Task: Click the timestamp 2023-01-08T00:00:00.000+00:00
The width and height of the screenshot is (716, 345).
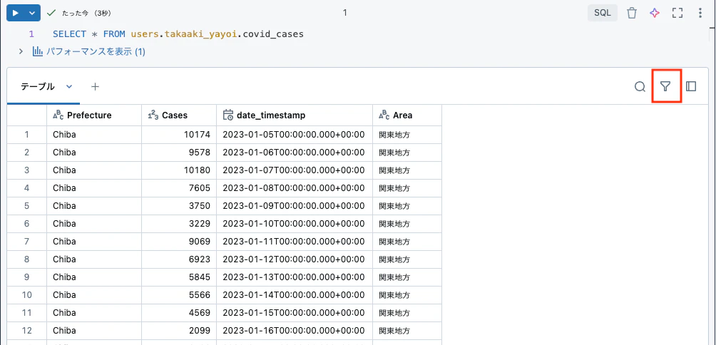Action: (x=294, y=188)
